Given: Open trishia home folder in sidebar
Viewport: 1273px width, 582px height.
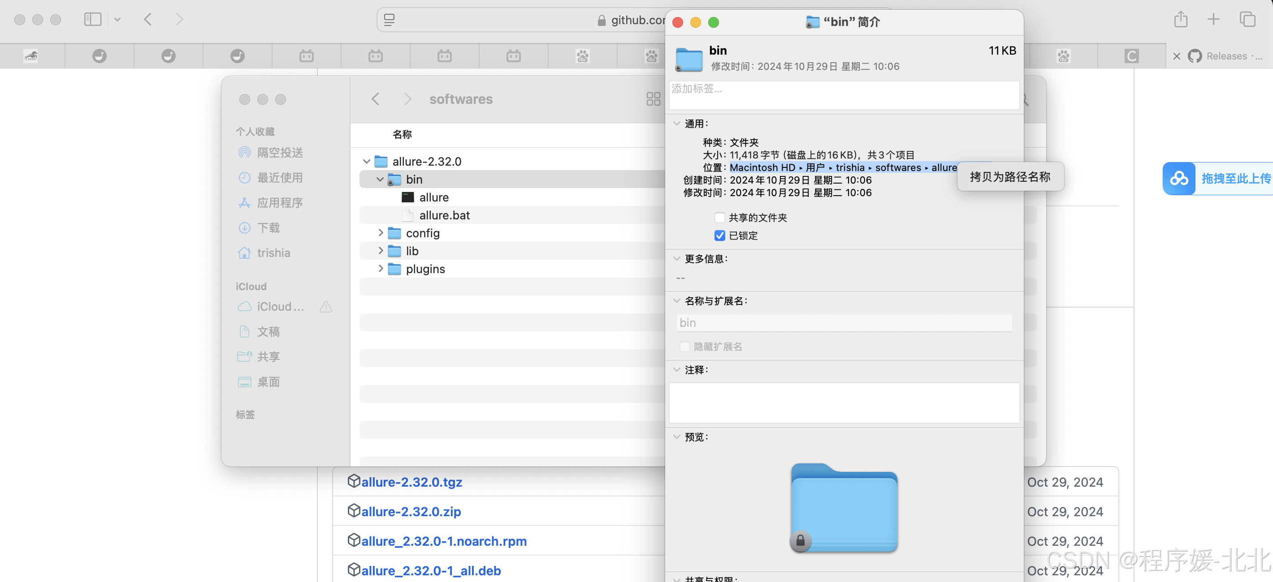Looking at the screenshot, I should point(264,253).
